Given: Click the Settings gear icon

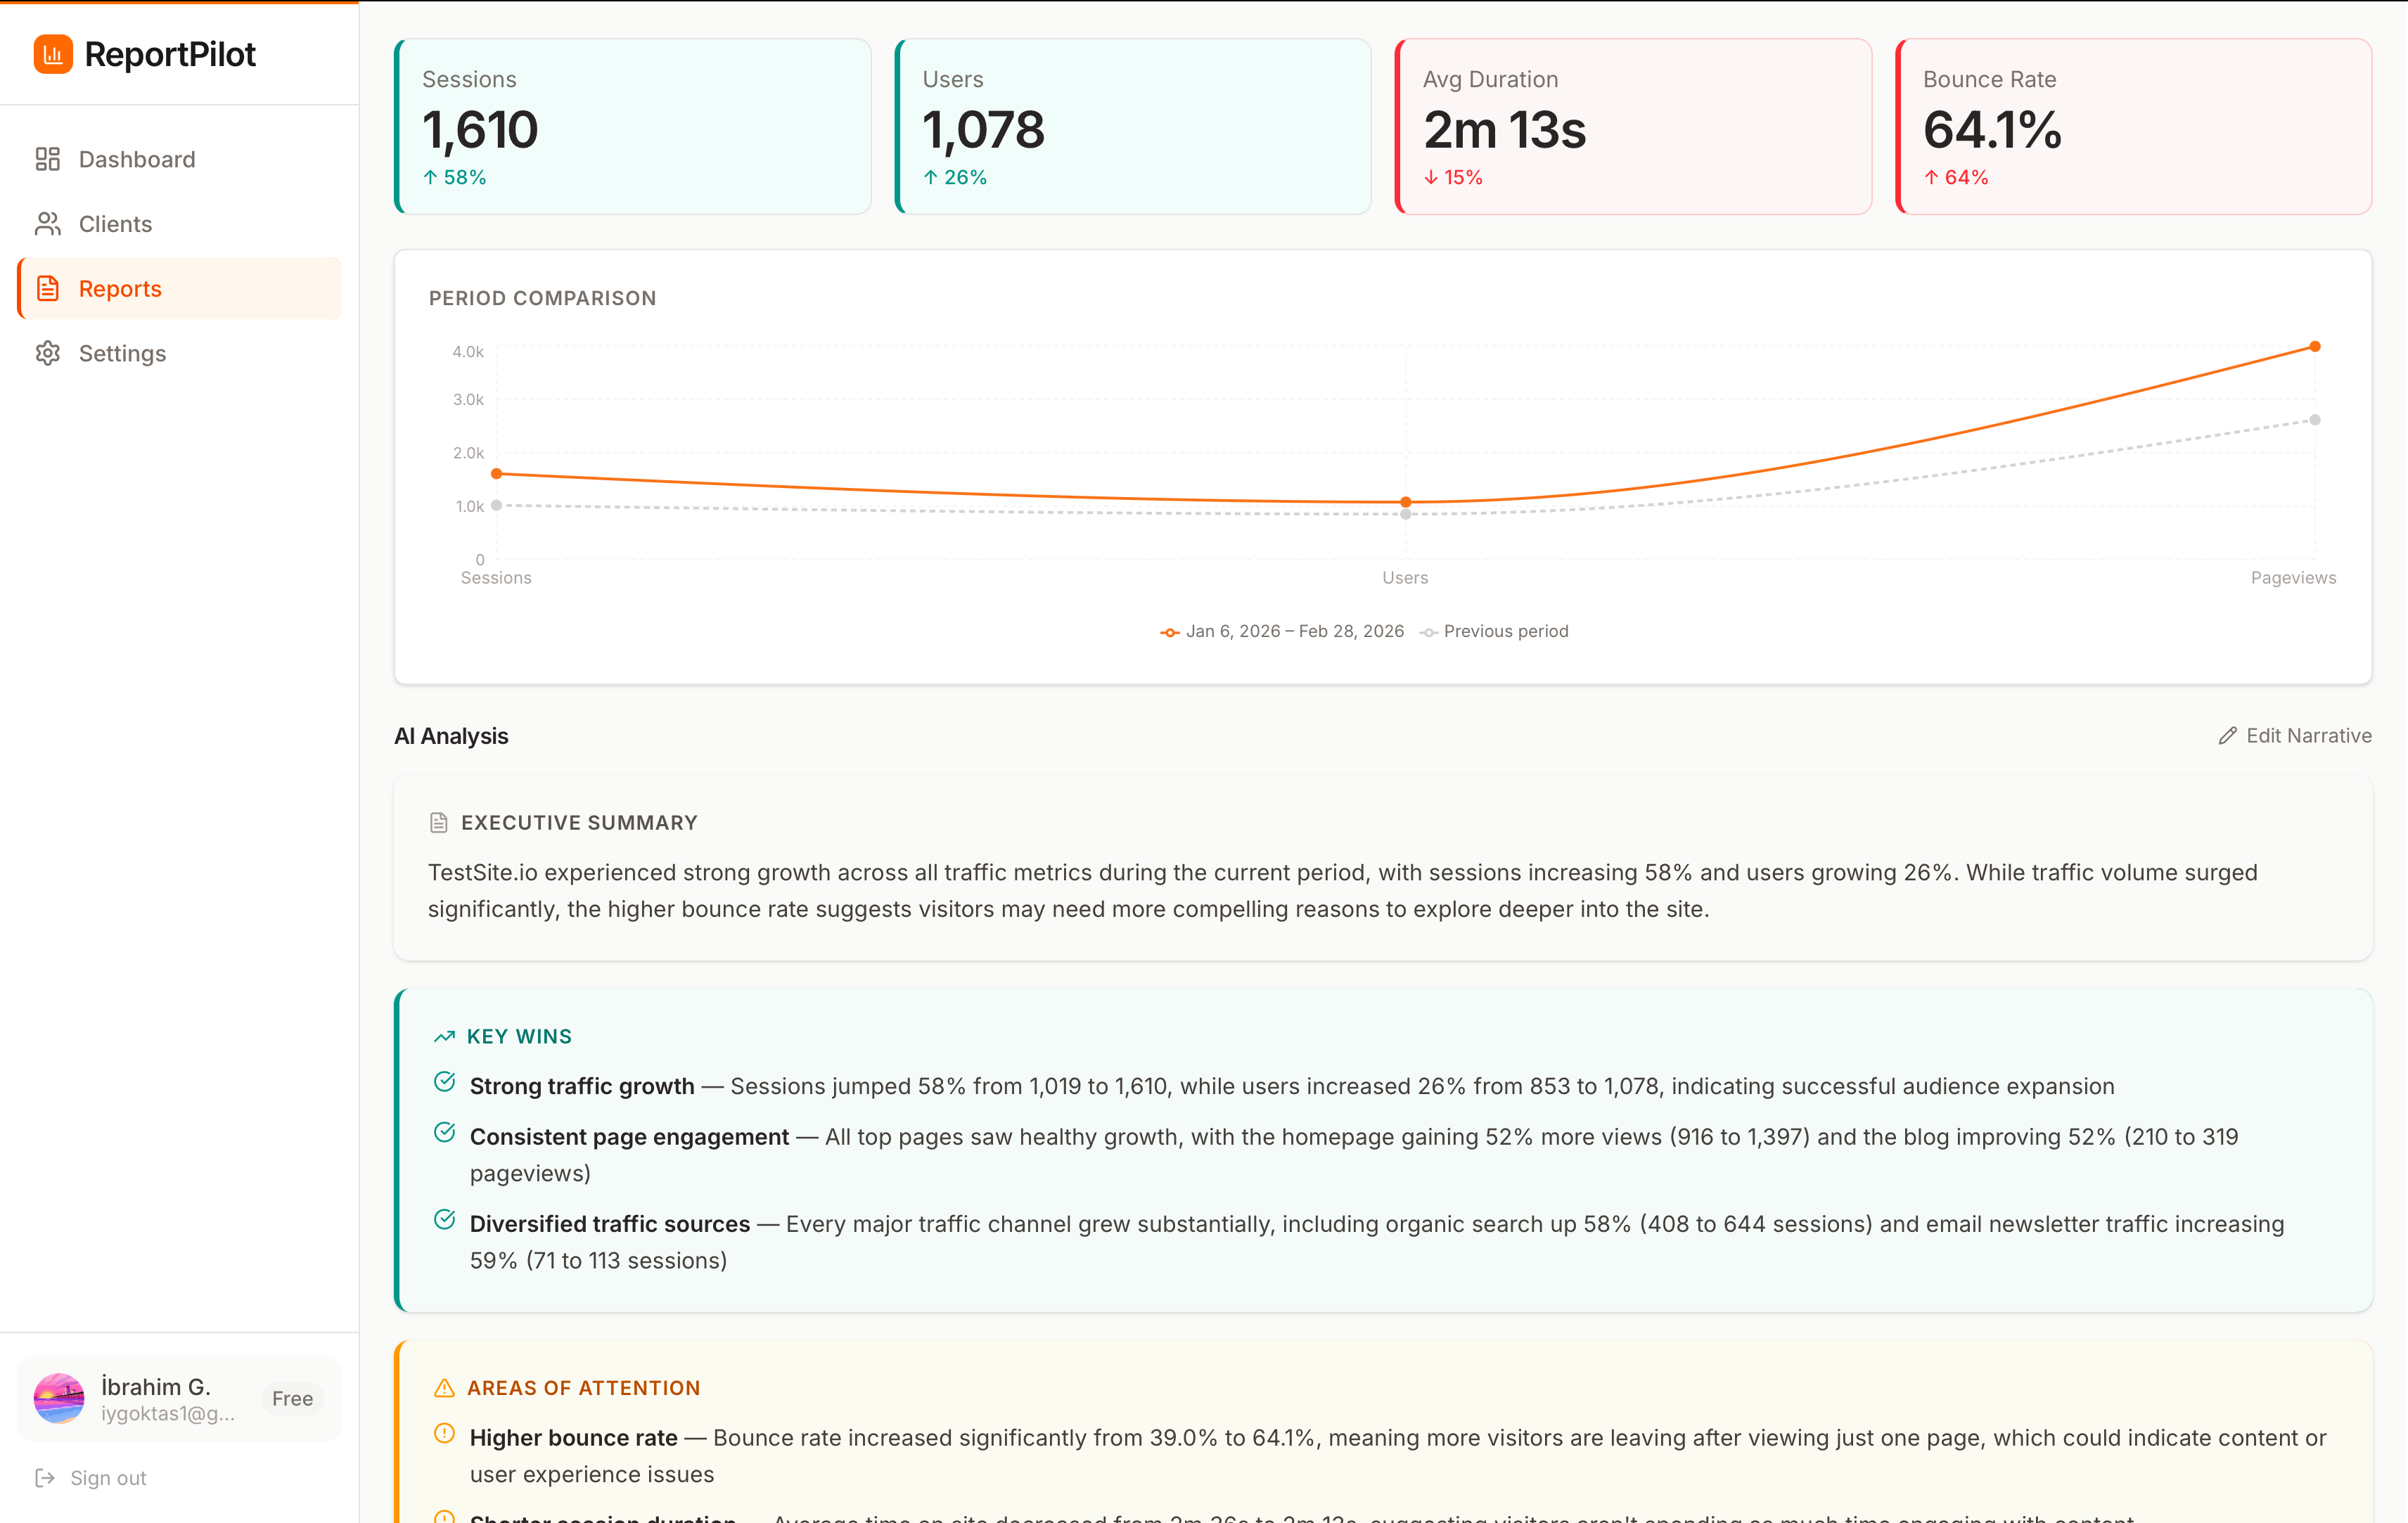Looking at the screenshot, I should point(47,353).
